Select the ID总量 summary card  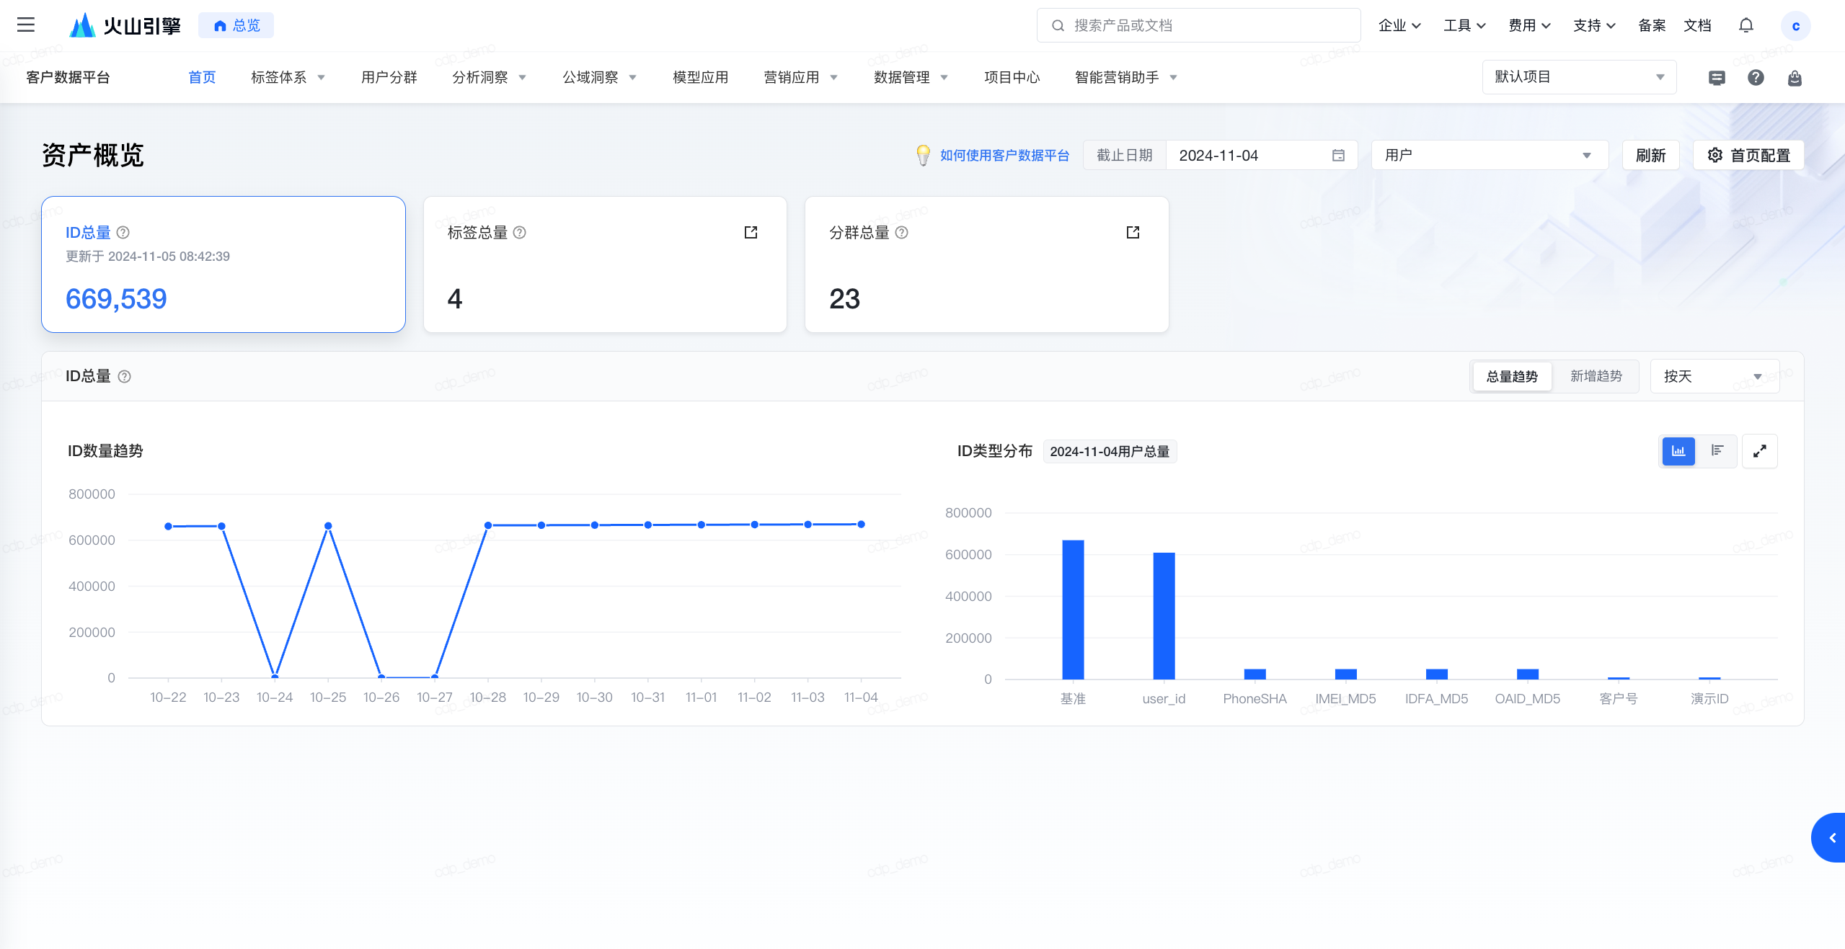pos(224,264)
